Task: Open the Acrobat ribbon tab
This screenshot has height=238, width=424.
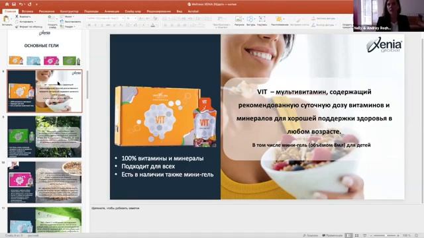Action: 193,11
